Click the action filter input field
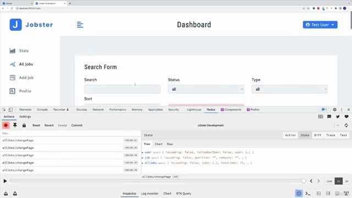This screenshot has width=352, height=198. pyautogui.click(x=70, y=133)
